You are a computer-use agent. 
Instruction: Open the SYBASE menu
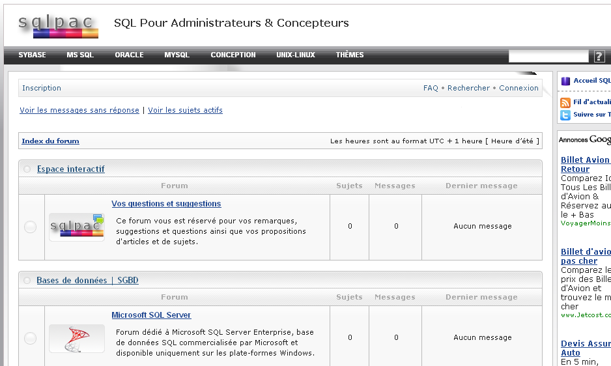[x=32, y=55]
